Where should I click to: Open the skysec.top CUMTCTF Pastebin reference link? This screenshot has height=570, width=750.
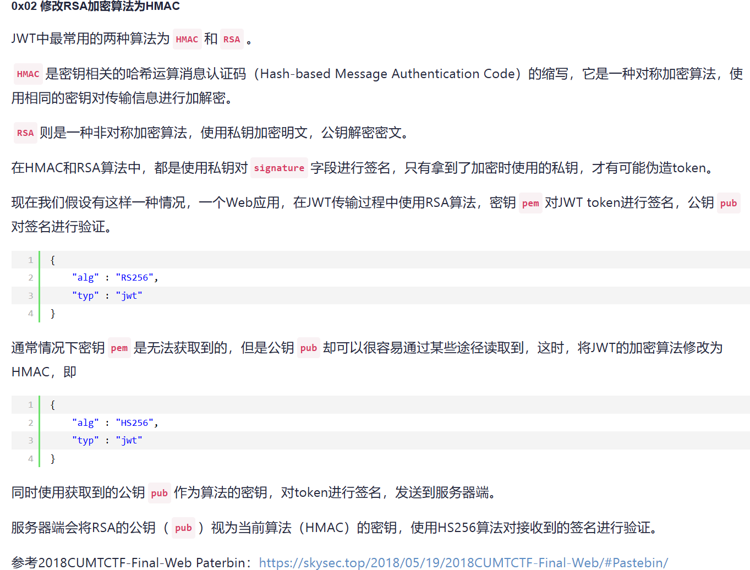coord(463,562)
